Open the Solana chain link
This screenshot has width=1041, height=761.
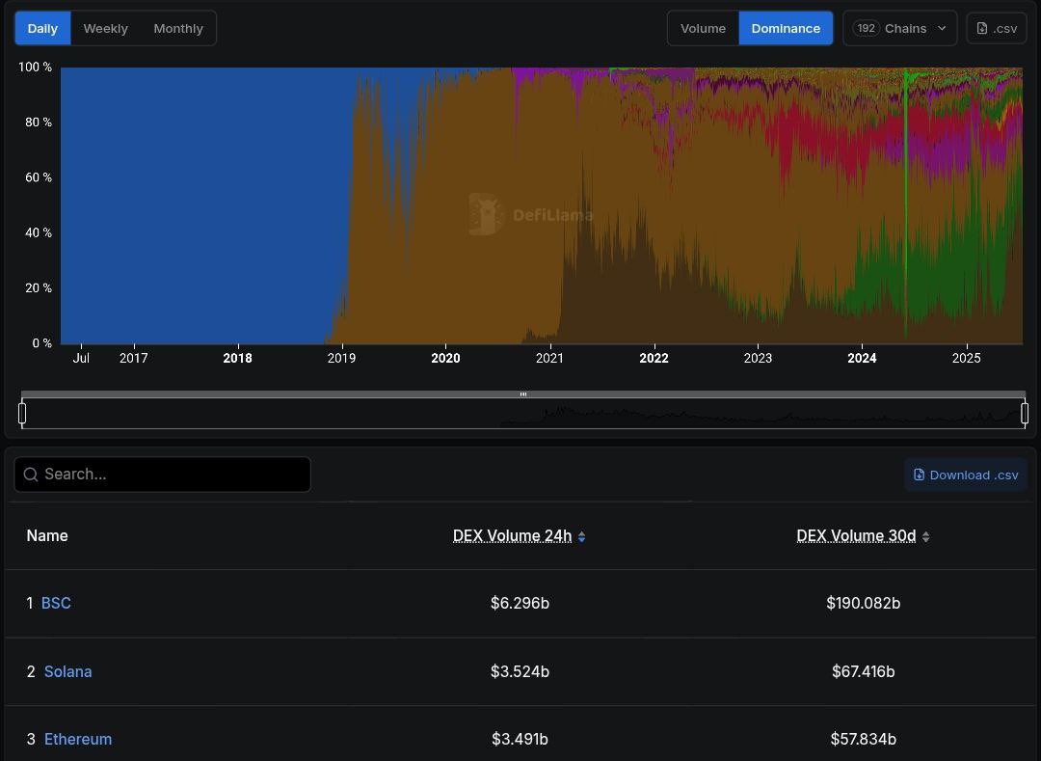tap(67, 671)
